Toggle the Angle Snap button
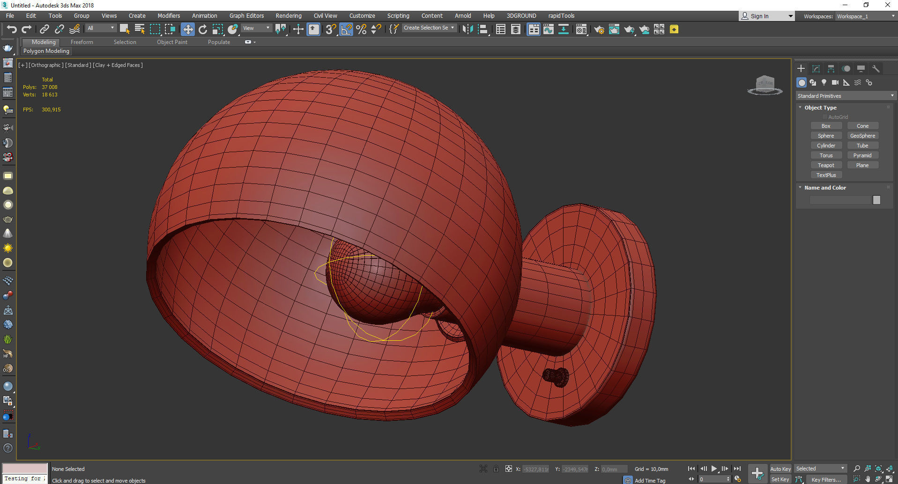The width and height of the screenshot is (898, 484). point(346,29)
